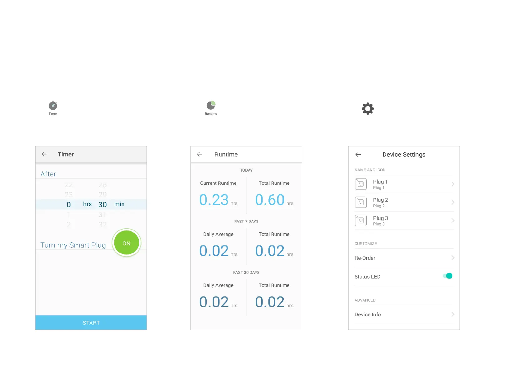This screenshot has height=371, width=525.
Task: Tap the Plug 1 outlet icon
Action: (x=361, y=184)
